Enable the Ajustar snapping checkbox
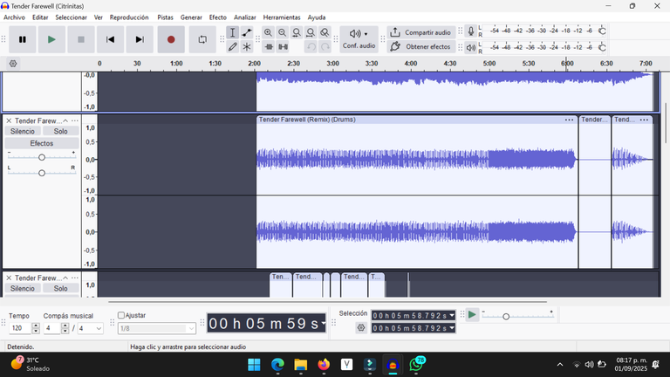Screen dimensions: 670x377 121,315
